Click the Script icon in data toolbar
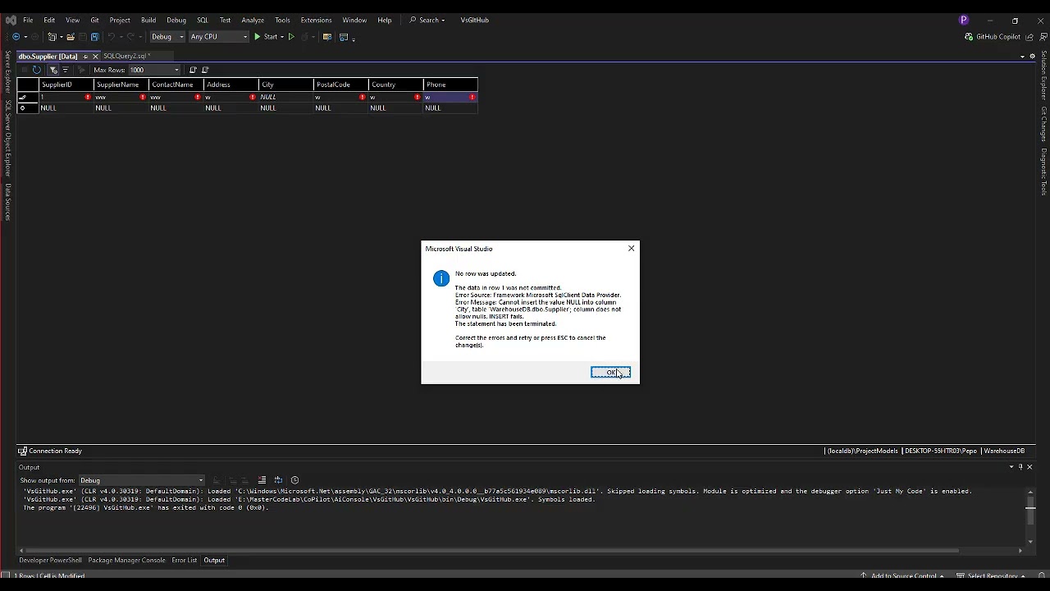Image resolution: width=1050 pixels, height=591 pixels. point(193,70)
